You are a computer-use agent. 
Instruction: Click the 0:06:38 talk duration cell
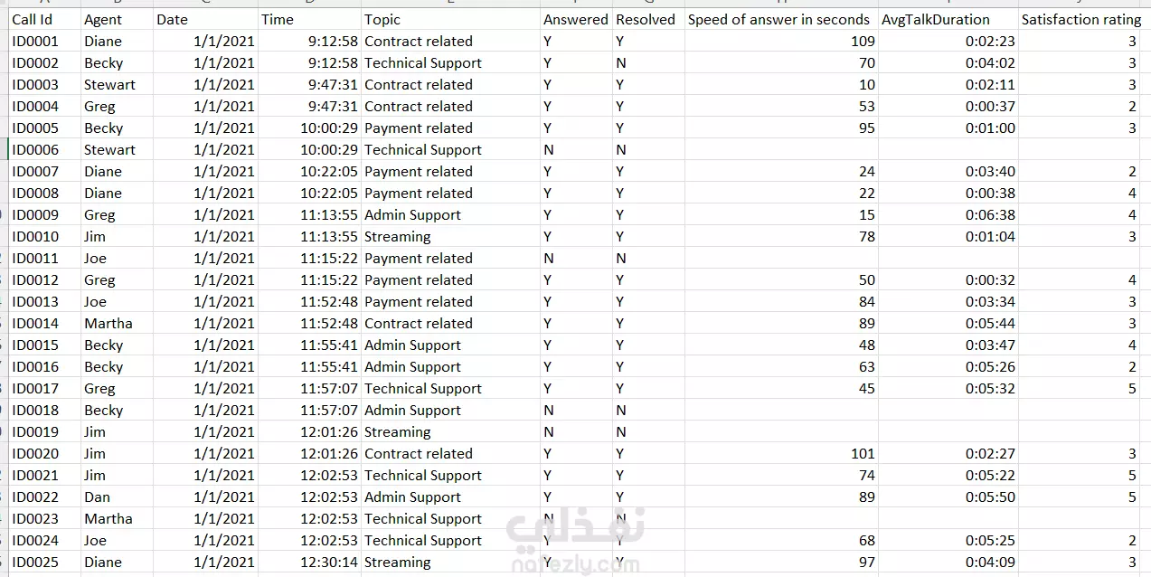[x=948, y=214]
